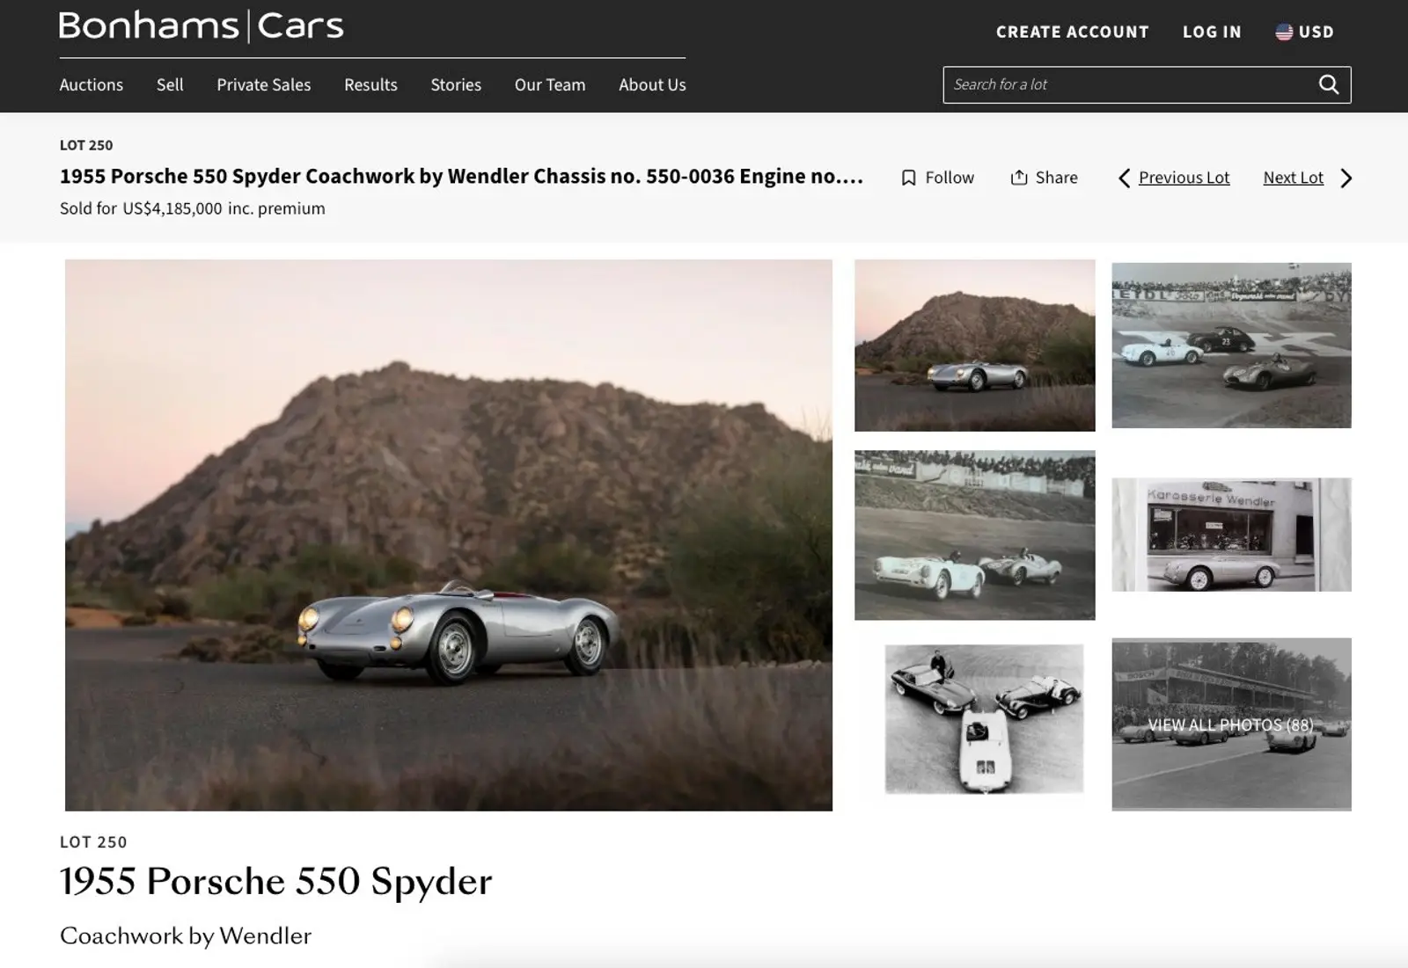
Task: Open the overhead three-cars thumbnail
Action: [984, 718]
